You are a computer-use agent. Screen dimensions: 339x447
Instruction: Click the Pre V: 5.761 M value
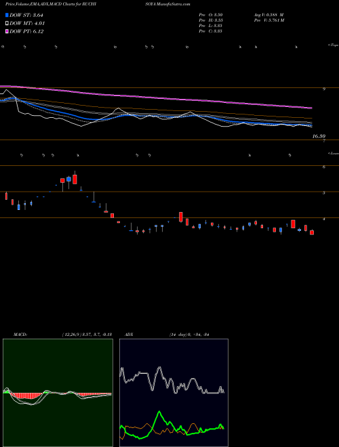coord(268,20)
